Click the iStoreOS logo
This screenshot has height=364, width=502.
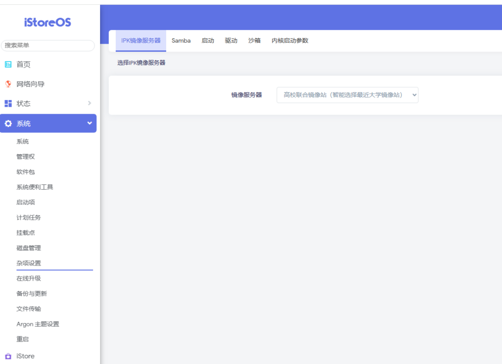tap(48, 22)
